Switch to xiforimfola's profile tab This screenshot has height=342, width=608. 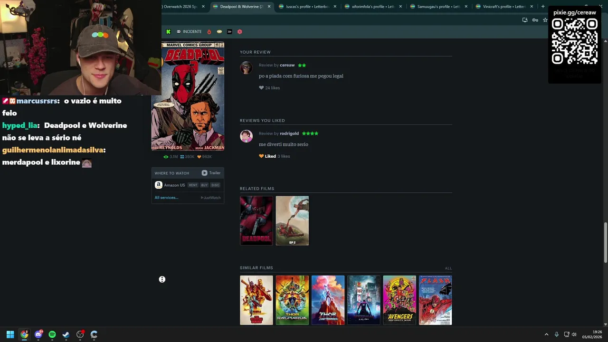tap(373, 7)
